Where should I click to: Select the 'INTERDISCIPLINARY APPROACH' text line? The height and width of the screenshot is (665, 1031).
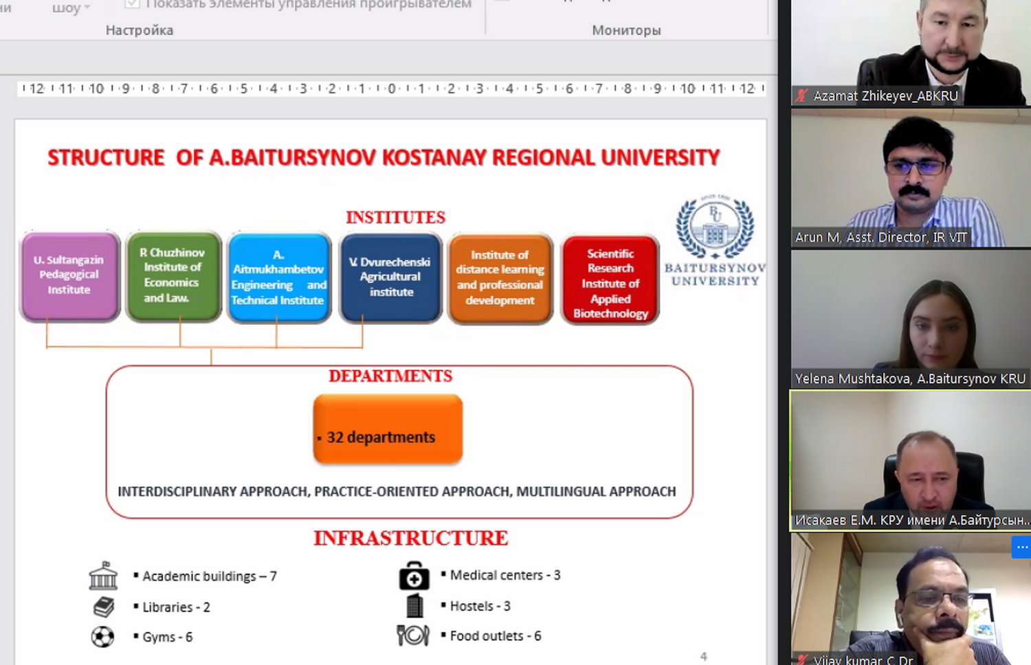pos(397,491)
